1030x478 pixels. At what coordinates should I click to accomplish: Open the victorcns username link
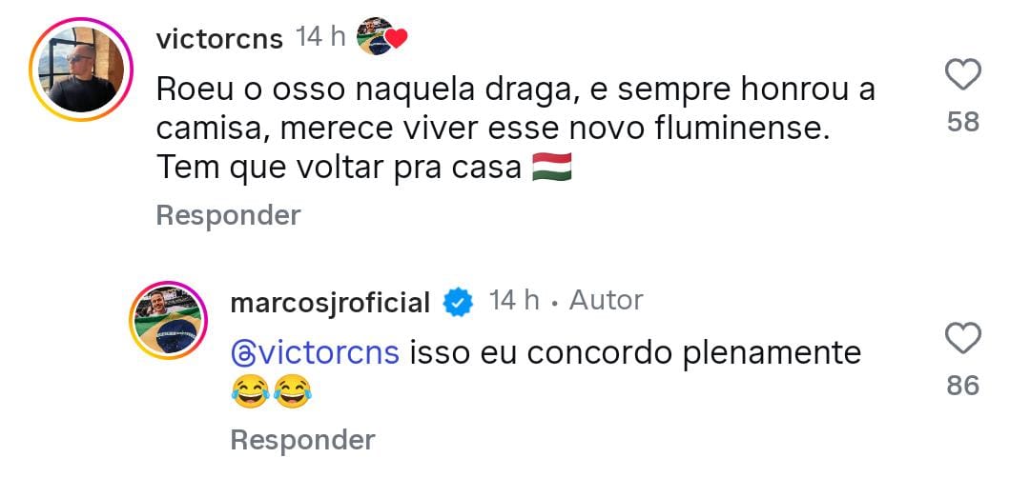coord(219,38)
